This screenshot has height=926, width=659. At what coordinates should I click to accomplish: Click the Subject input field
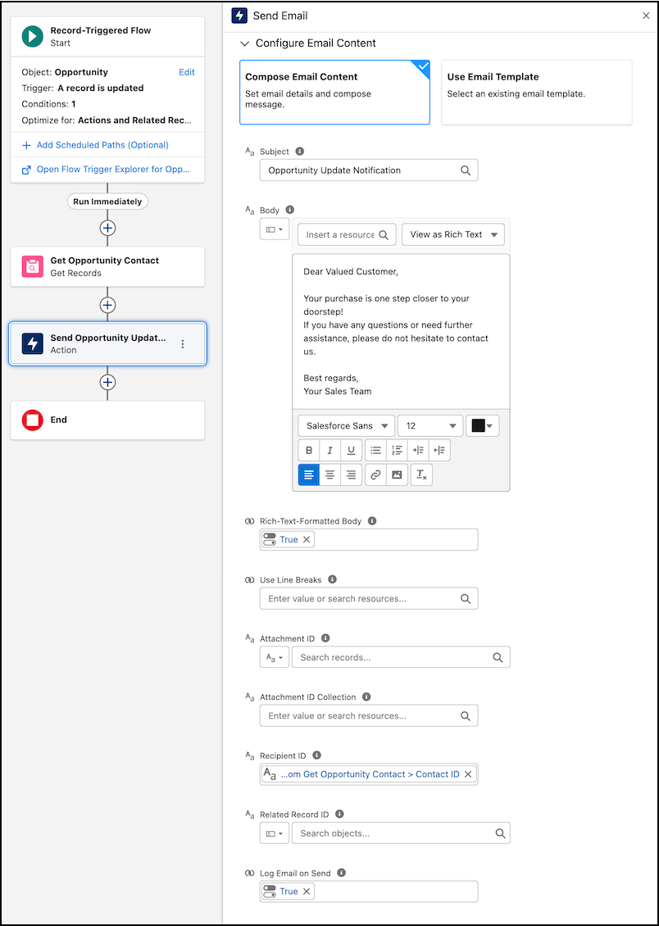coord(361,170)
